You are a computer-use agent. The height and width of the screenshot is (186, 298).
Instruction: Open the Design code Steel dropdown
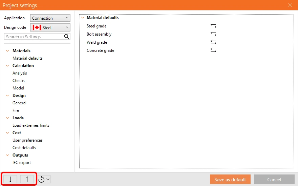[x=50, y=27]
